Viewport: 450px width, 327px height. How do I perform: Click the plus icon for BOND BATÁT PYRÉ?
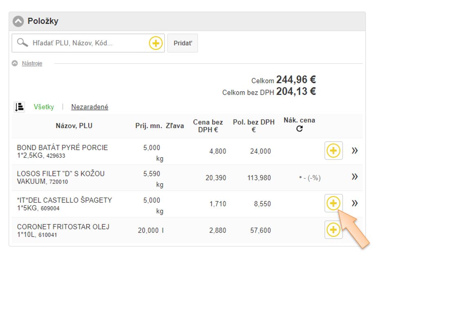pos(333,151)
